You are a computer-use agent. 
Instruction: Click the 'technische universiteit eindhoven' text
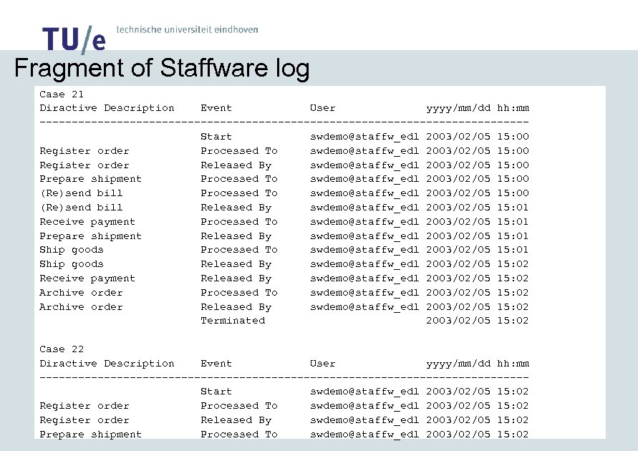coord(186,30)
